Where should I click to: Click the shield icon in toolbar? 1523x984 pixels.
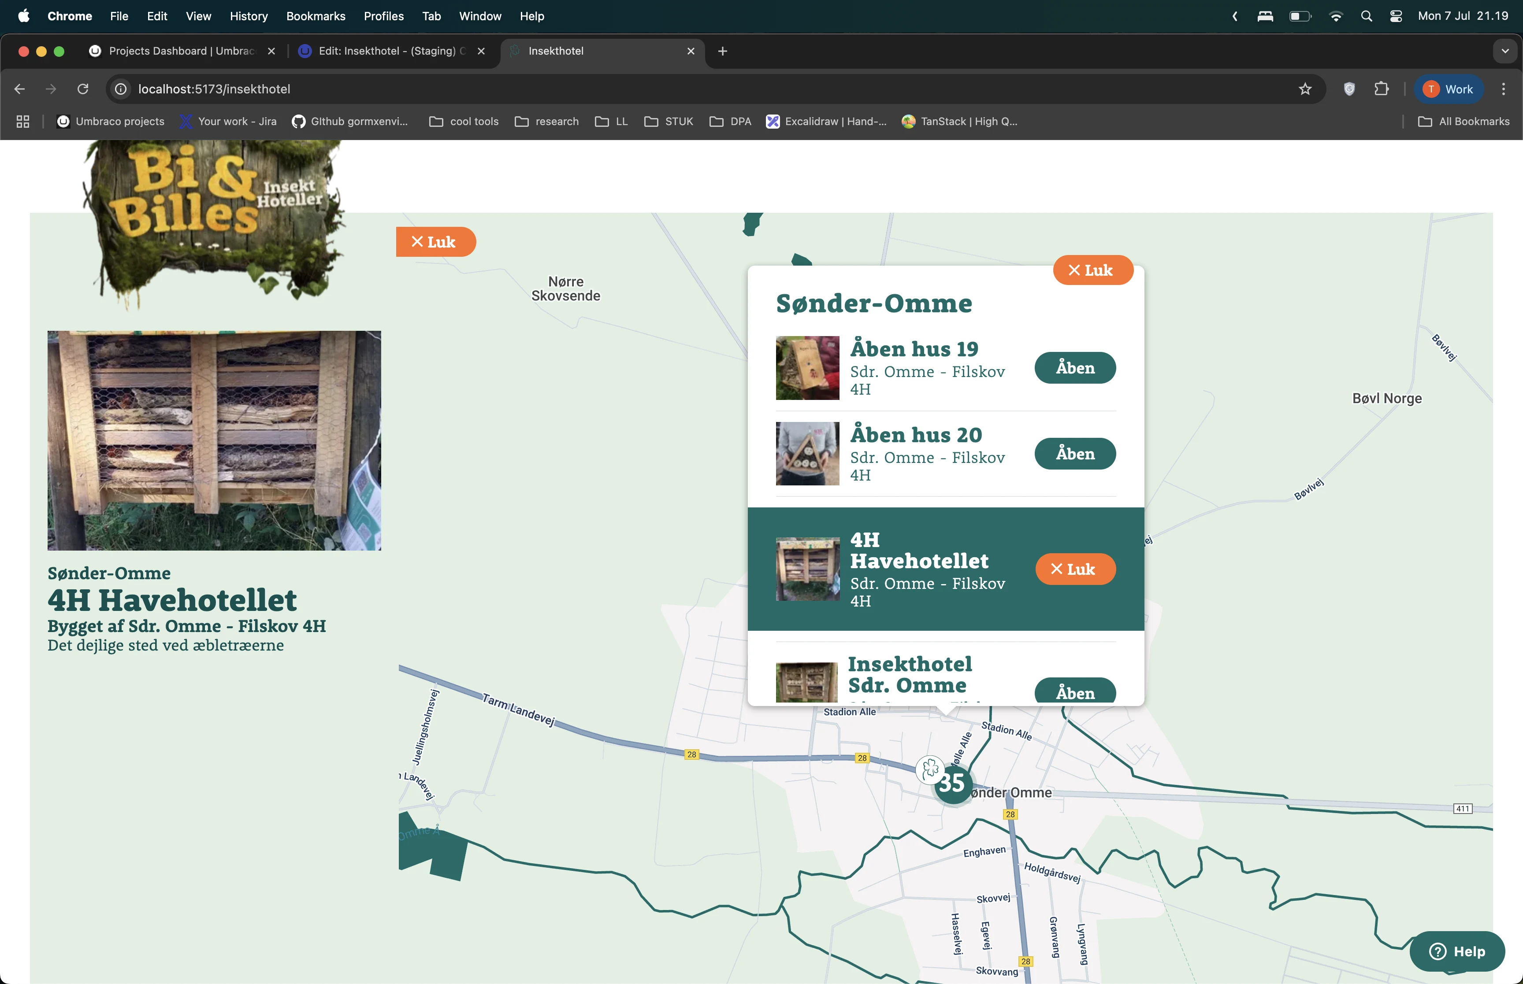tap(1349, 89)
